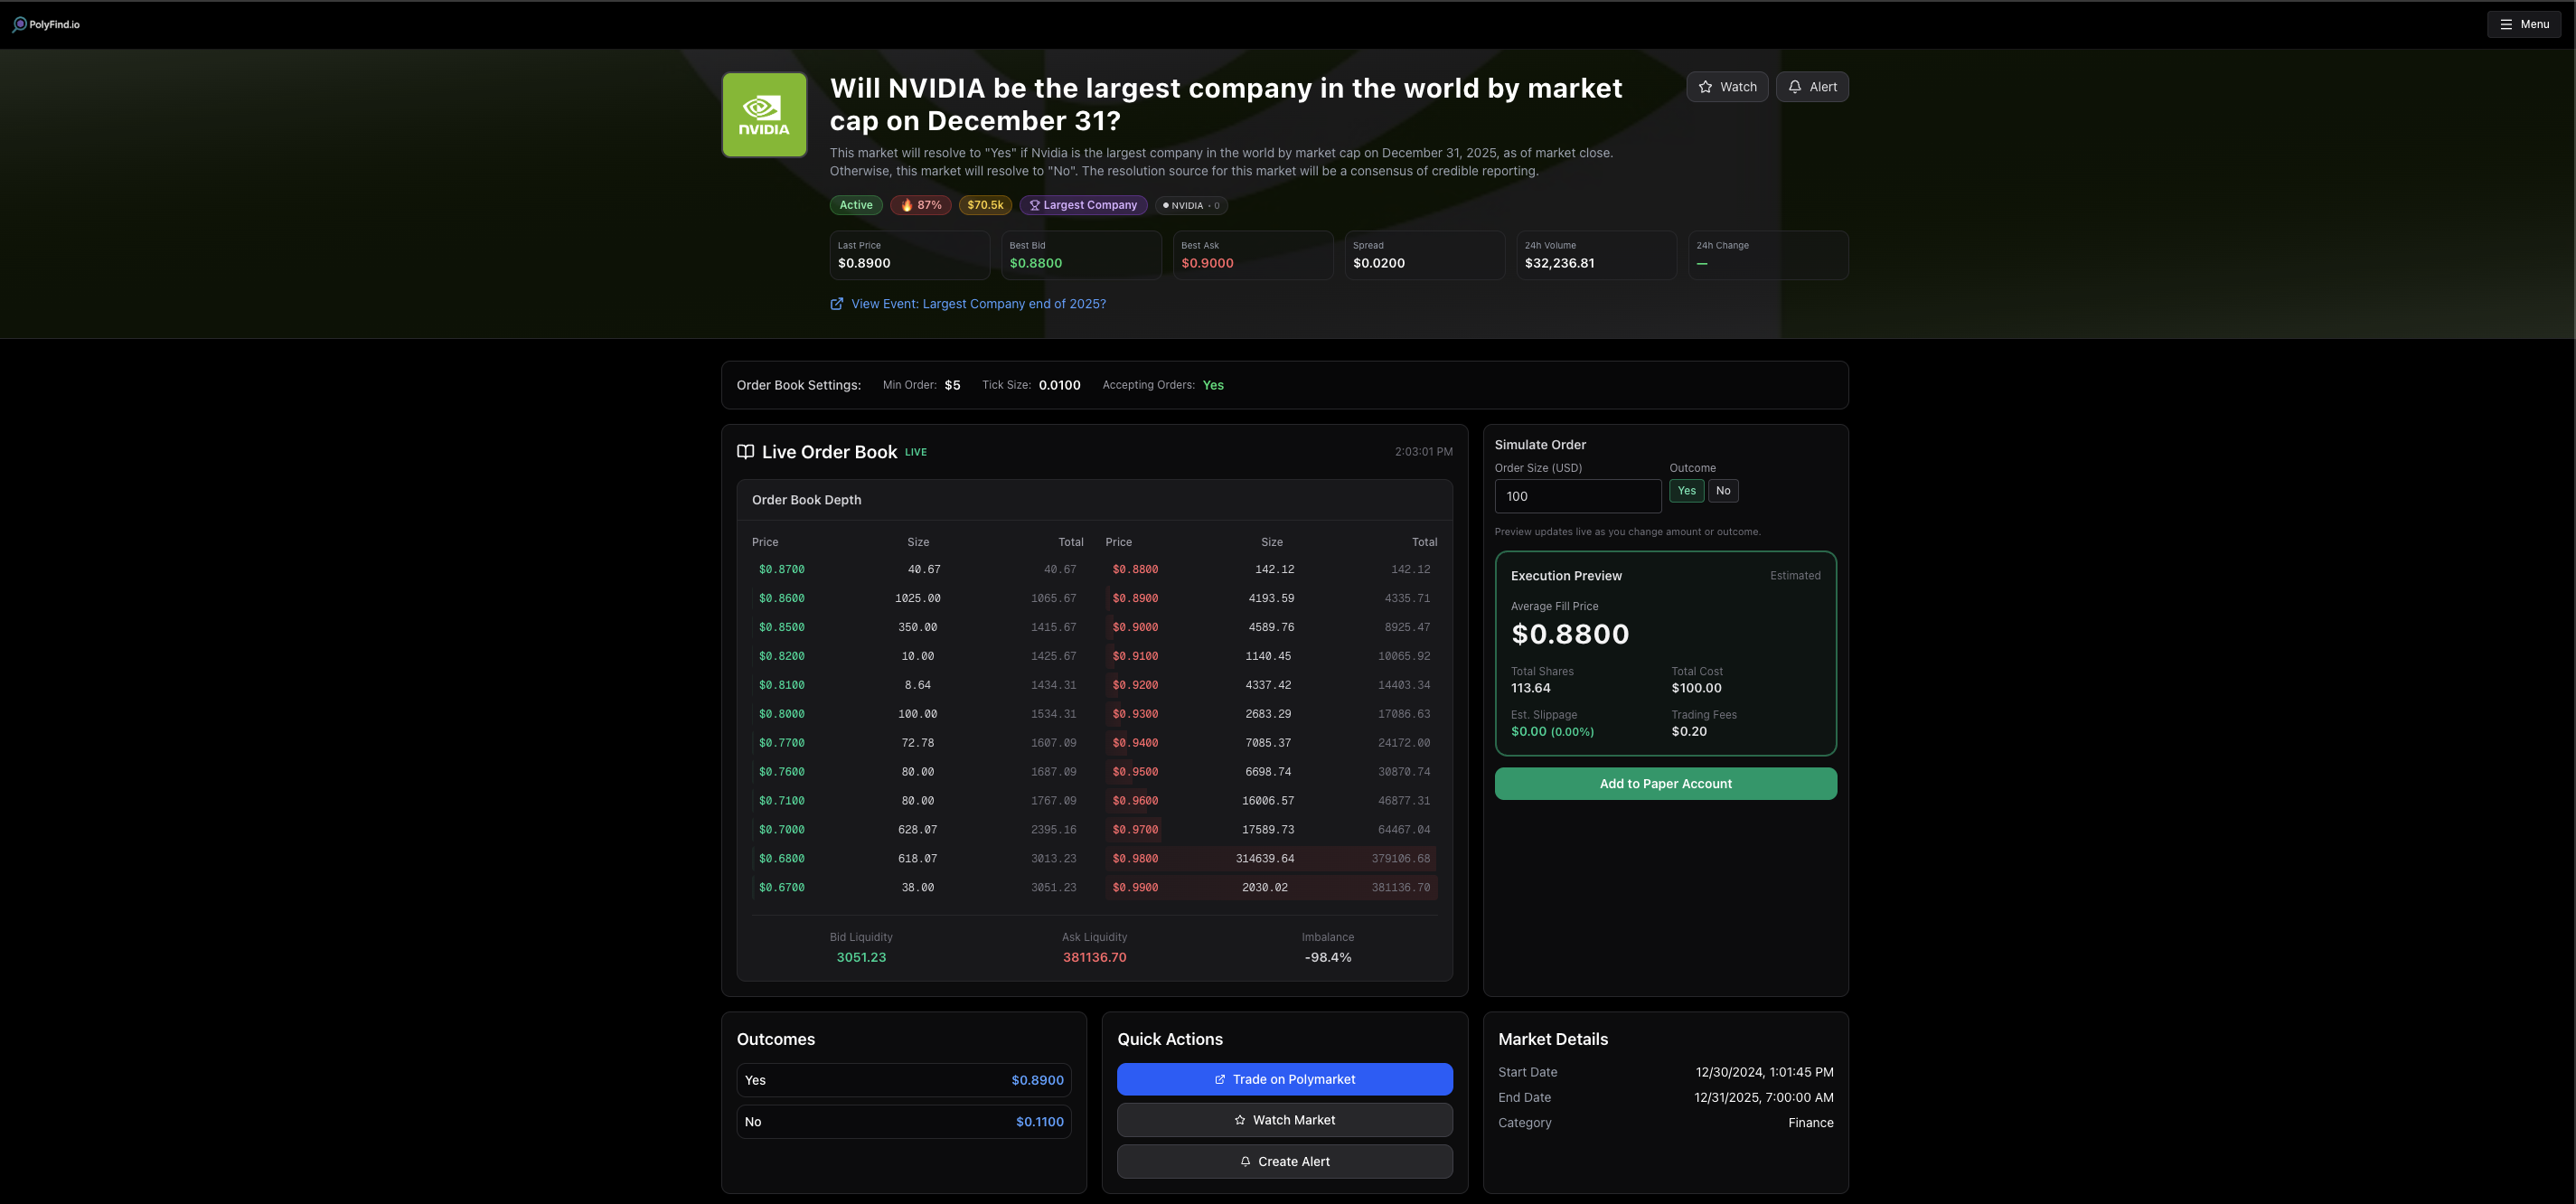Click the external-link icon on Trade on Polymarket
2576x1204 pixels.
click(x=1220, y=1080)
